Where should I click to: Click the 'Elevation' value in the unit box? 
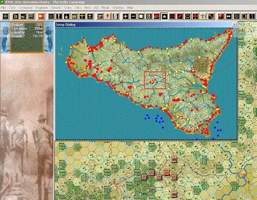point(38,28)
